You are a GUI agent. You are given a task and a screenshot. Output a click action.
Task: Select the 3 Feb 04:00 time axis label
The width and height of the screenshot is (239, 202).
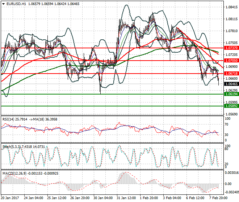[x=172, y=198]
